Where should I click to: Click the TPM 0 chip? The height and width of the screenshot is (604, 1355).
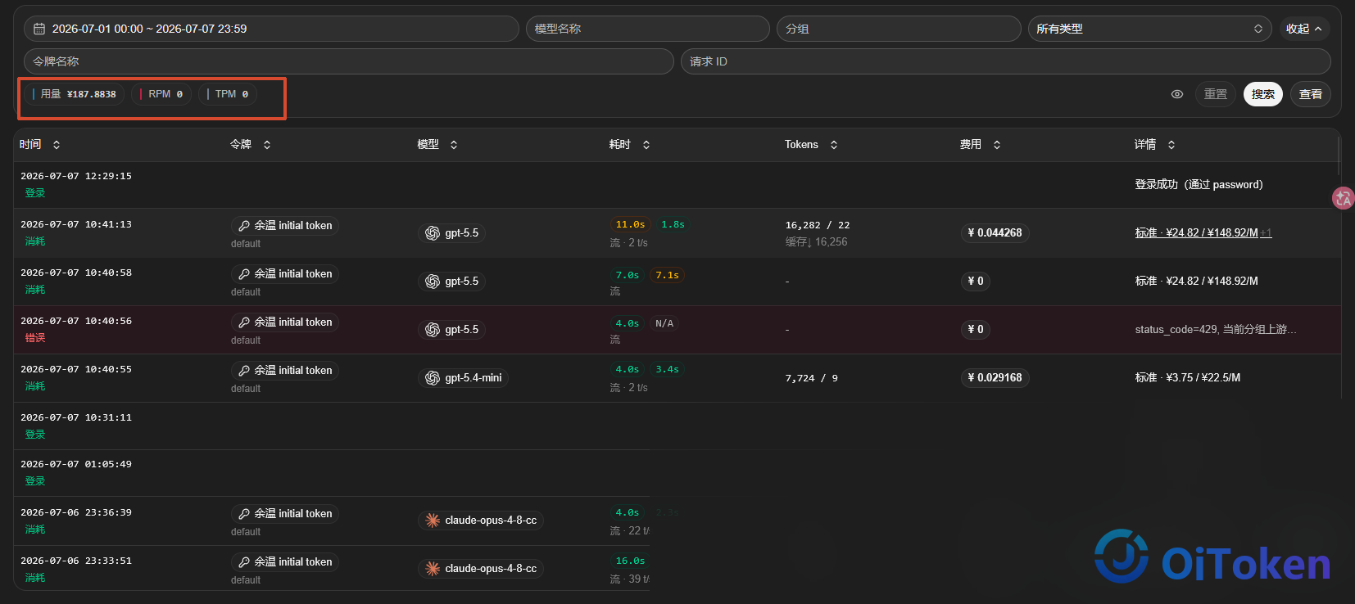coord(228,94)
